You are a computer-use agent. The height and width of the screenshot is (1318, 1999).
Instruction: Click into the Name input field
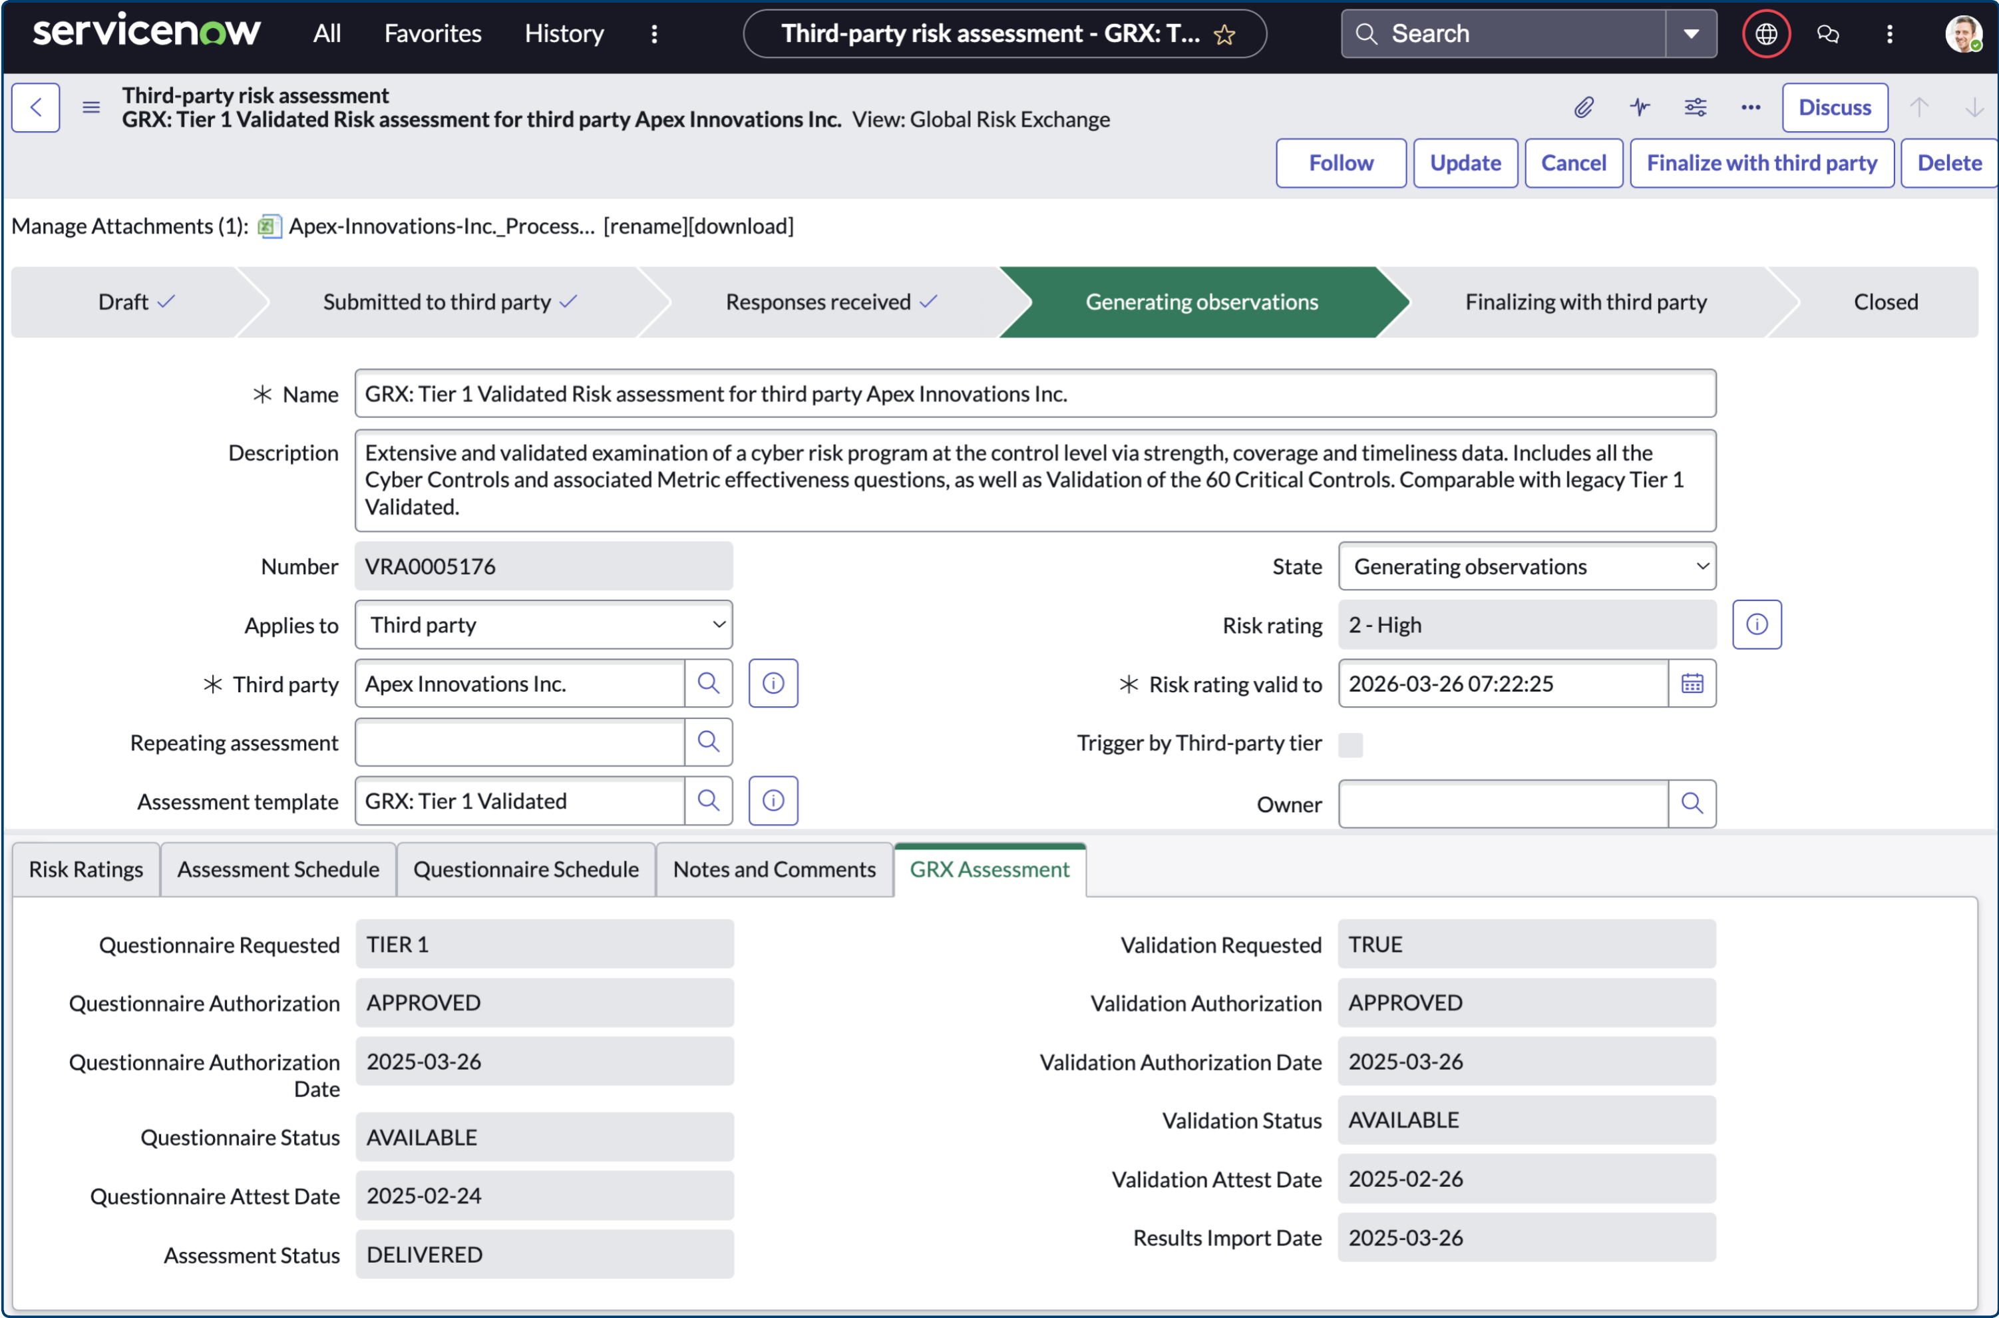[1035, 393]
